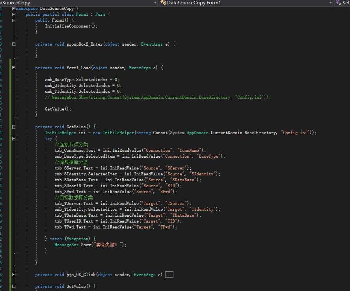Expand the collapsed btn_OK_Click method

click(x=14, y=274)
